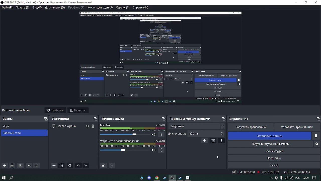
Task: Open advanced audio properties gears icon
Action: click(x=103, y=165)
